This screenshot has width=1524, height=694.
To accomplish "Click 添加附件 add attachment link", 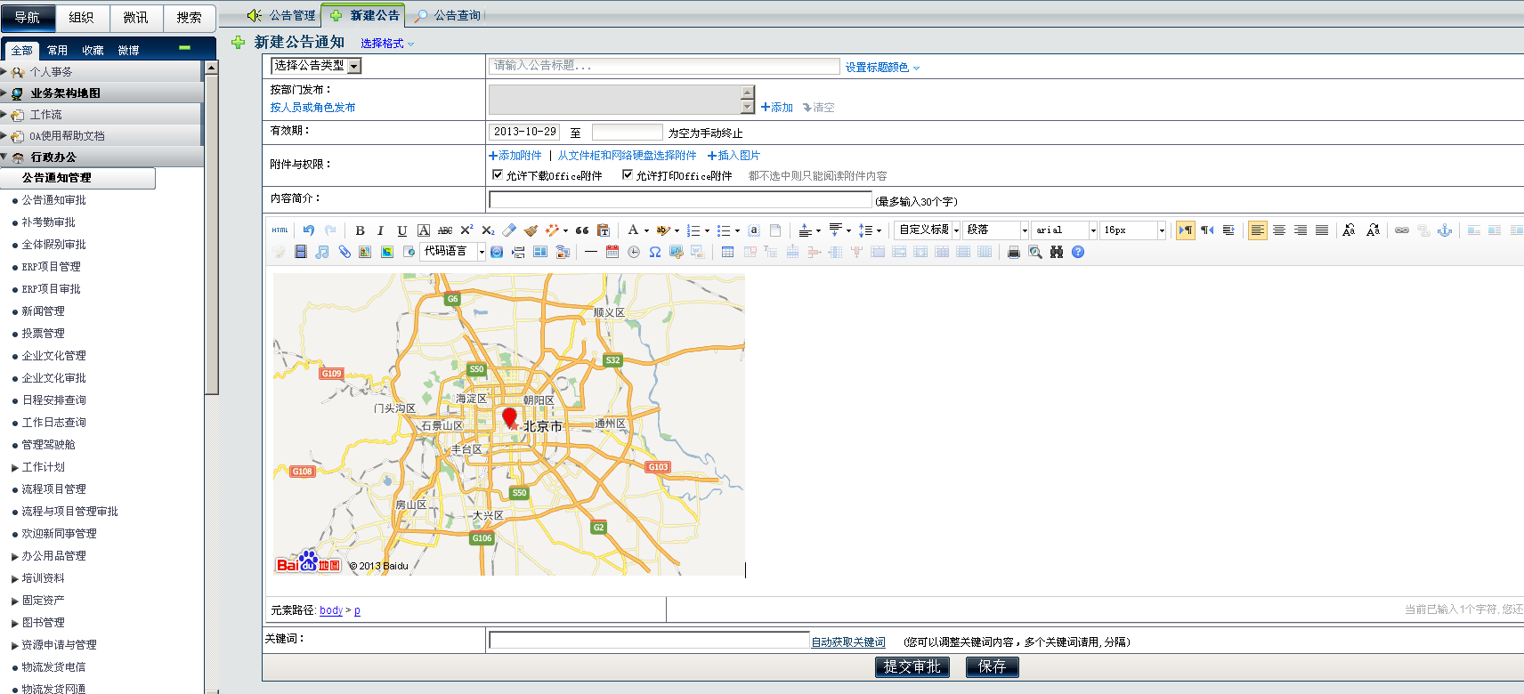I will 515,155.
